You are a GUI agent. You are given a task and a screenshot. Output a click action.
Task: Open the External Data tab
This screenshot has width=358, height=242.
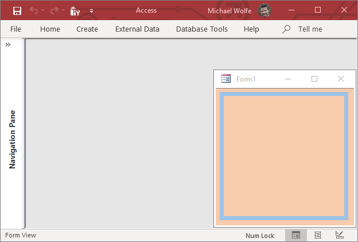137,29
